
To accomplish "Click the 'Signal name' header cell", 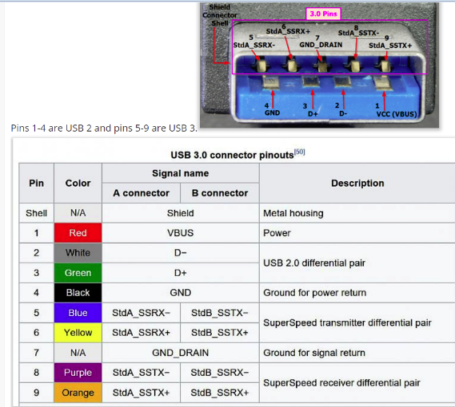I will pos(181,173).
